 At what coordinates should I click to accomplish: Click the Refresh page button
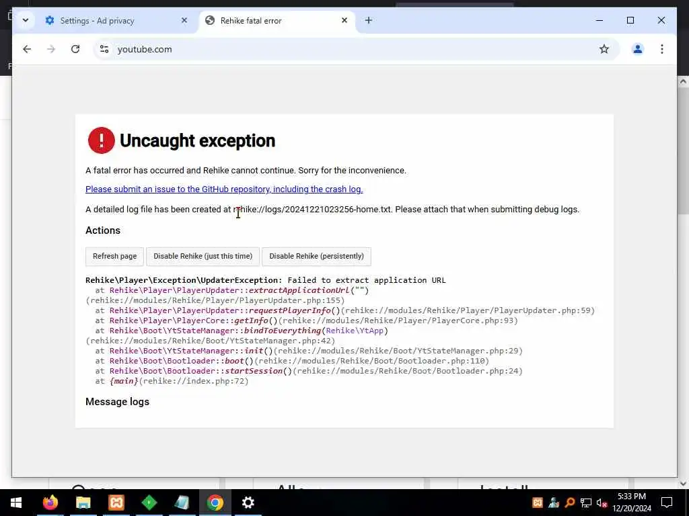click(x=114, y=256)
